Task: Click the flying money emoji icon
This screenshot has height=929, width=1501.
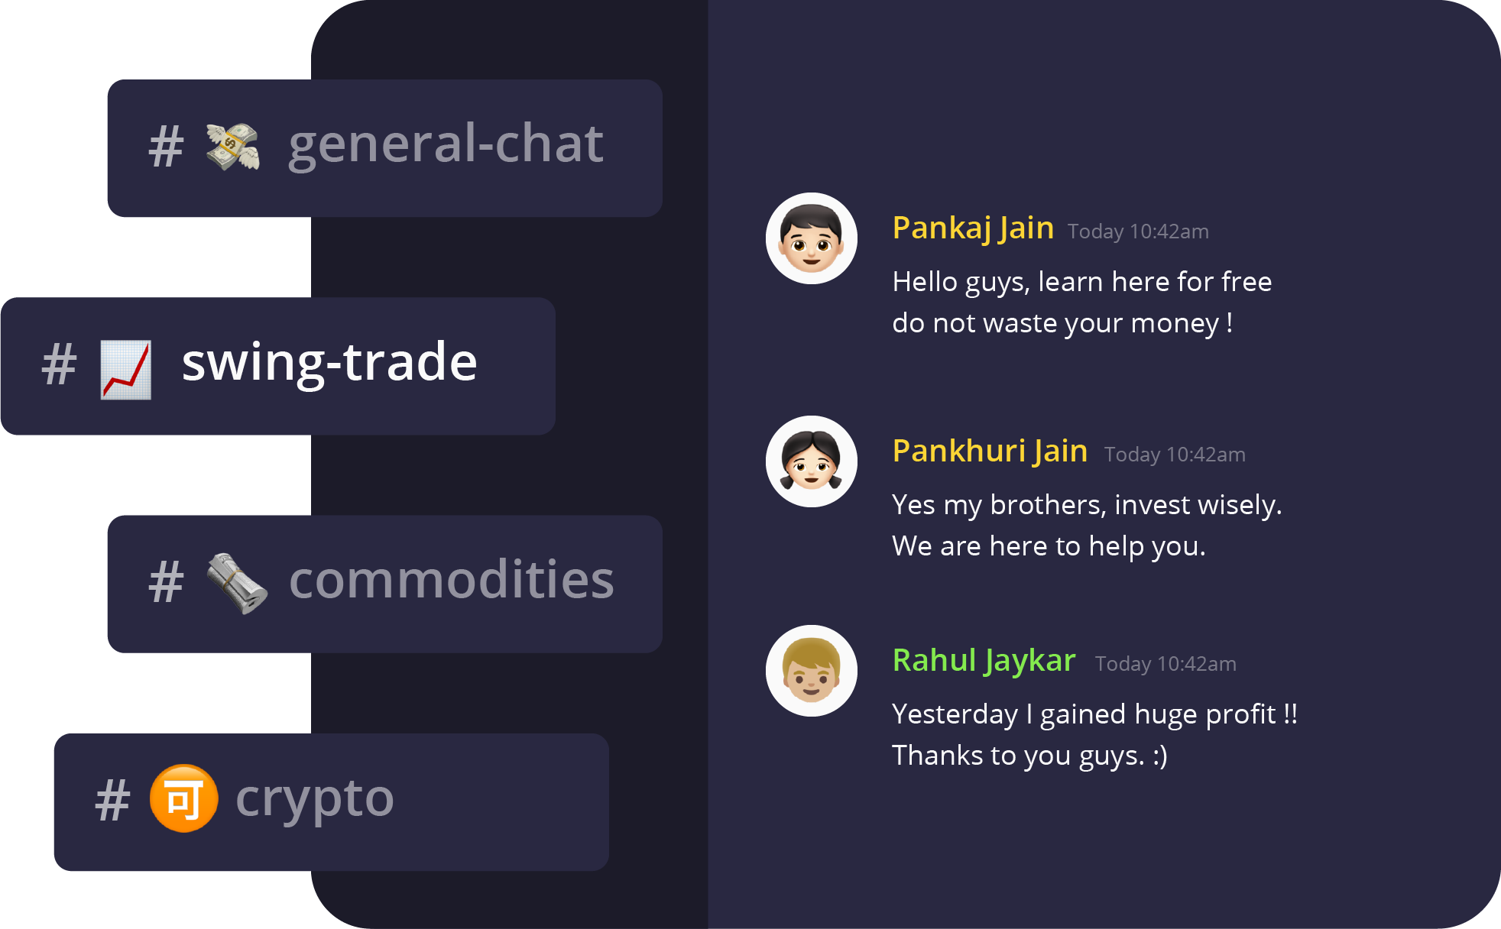Action: coord(233,147)
